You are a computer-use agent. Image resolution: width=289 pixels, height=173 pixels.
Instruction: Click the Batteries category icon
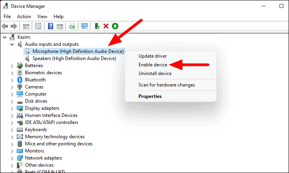point(19,66)
